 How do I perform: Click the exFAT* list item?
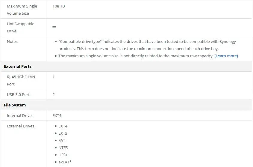[65, 162]
